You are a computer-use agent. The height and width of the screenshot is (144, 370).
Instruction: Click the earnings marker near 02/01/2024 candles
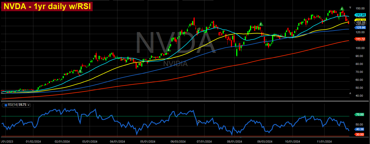coord(81,71)
